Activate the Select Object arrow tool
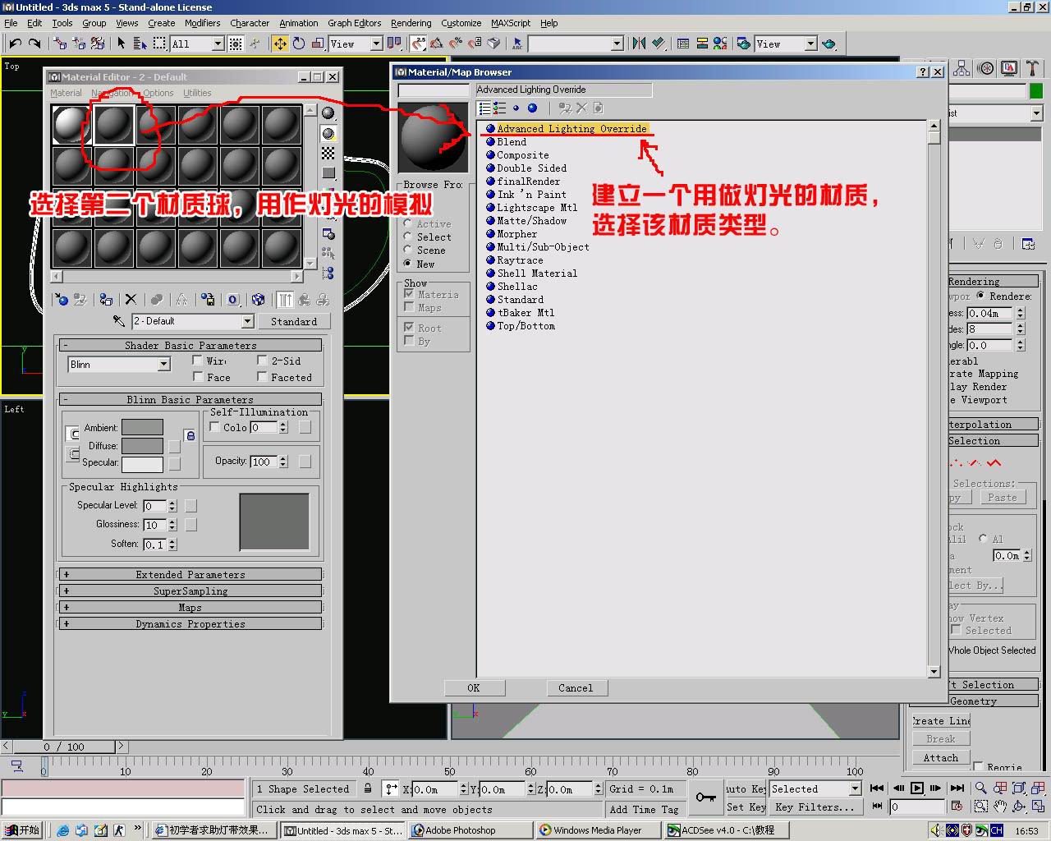The image size is (1051, 841). (122, 44)
